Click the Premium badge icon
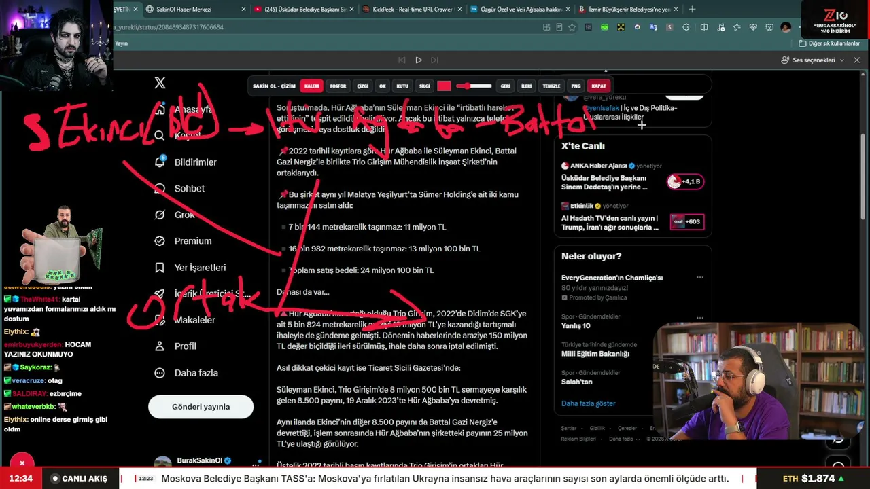 pos(160,241)
